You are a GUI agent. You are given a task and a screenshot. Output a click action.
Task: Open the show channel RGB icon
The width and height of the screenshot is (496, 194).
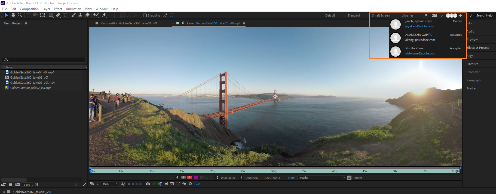(x=160, y=184)
